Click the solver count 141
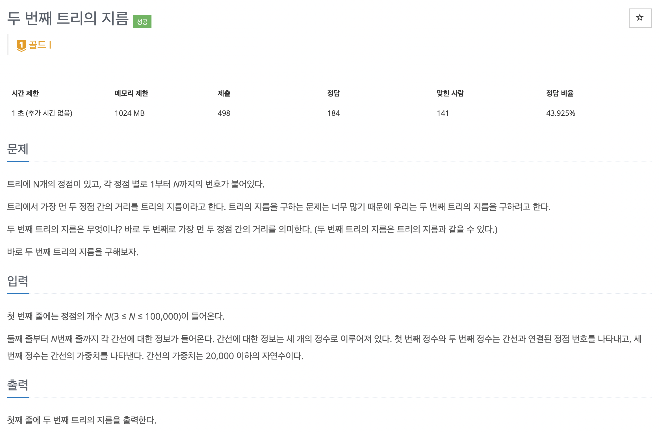The image size is (659, 432). (x=443, y=114)
